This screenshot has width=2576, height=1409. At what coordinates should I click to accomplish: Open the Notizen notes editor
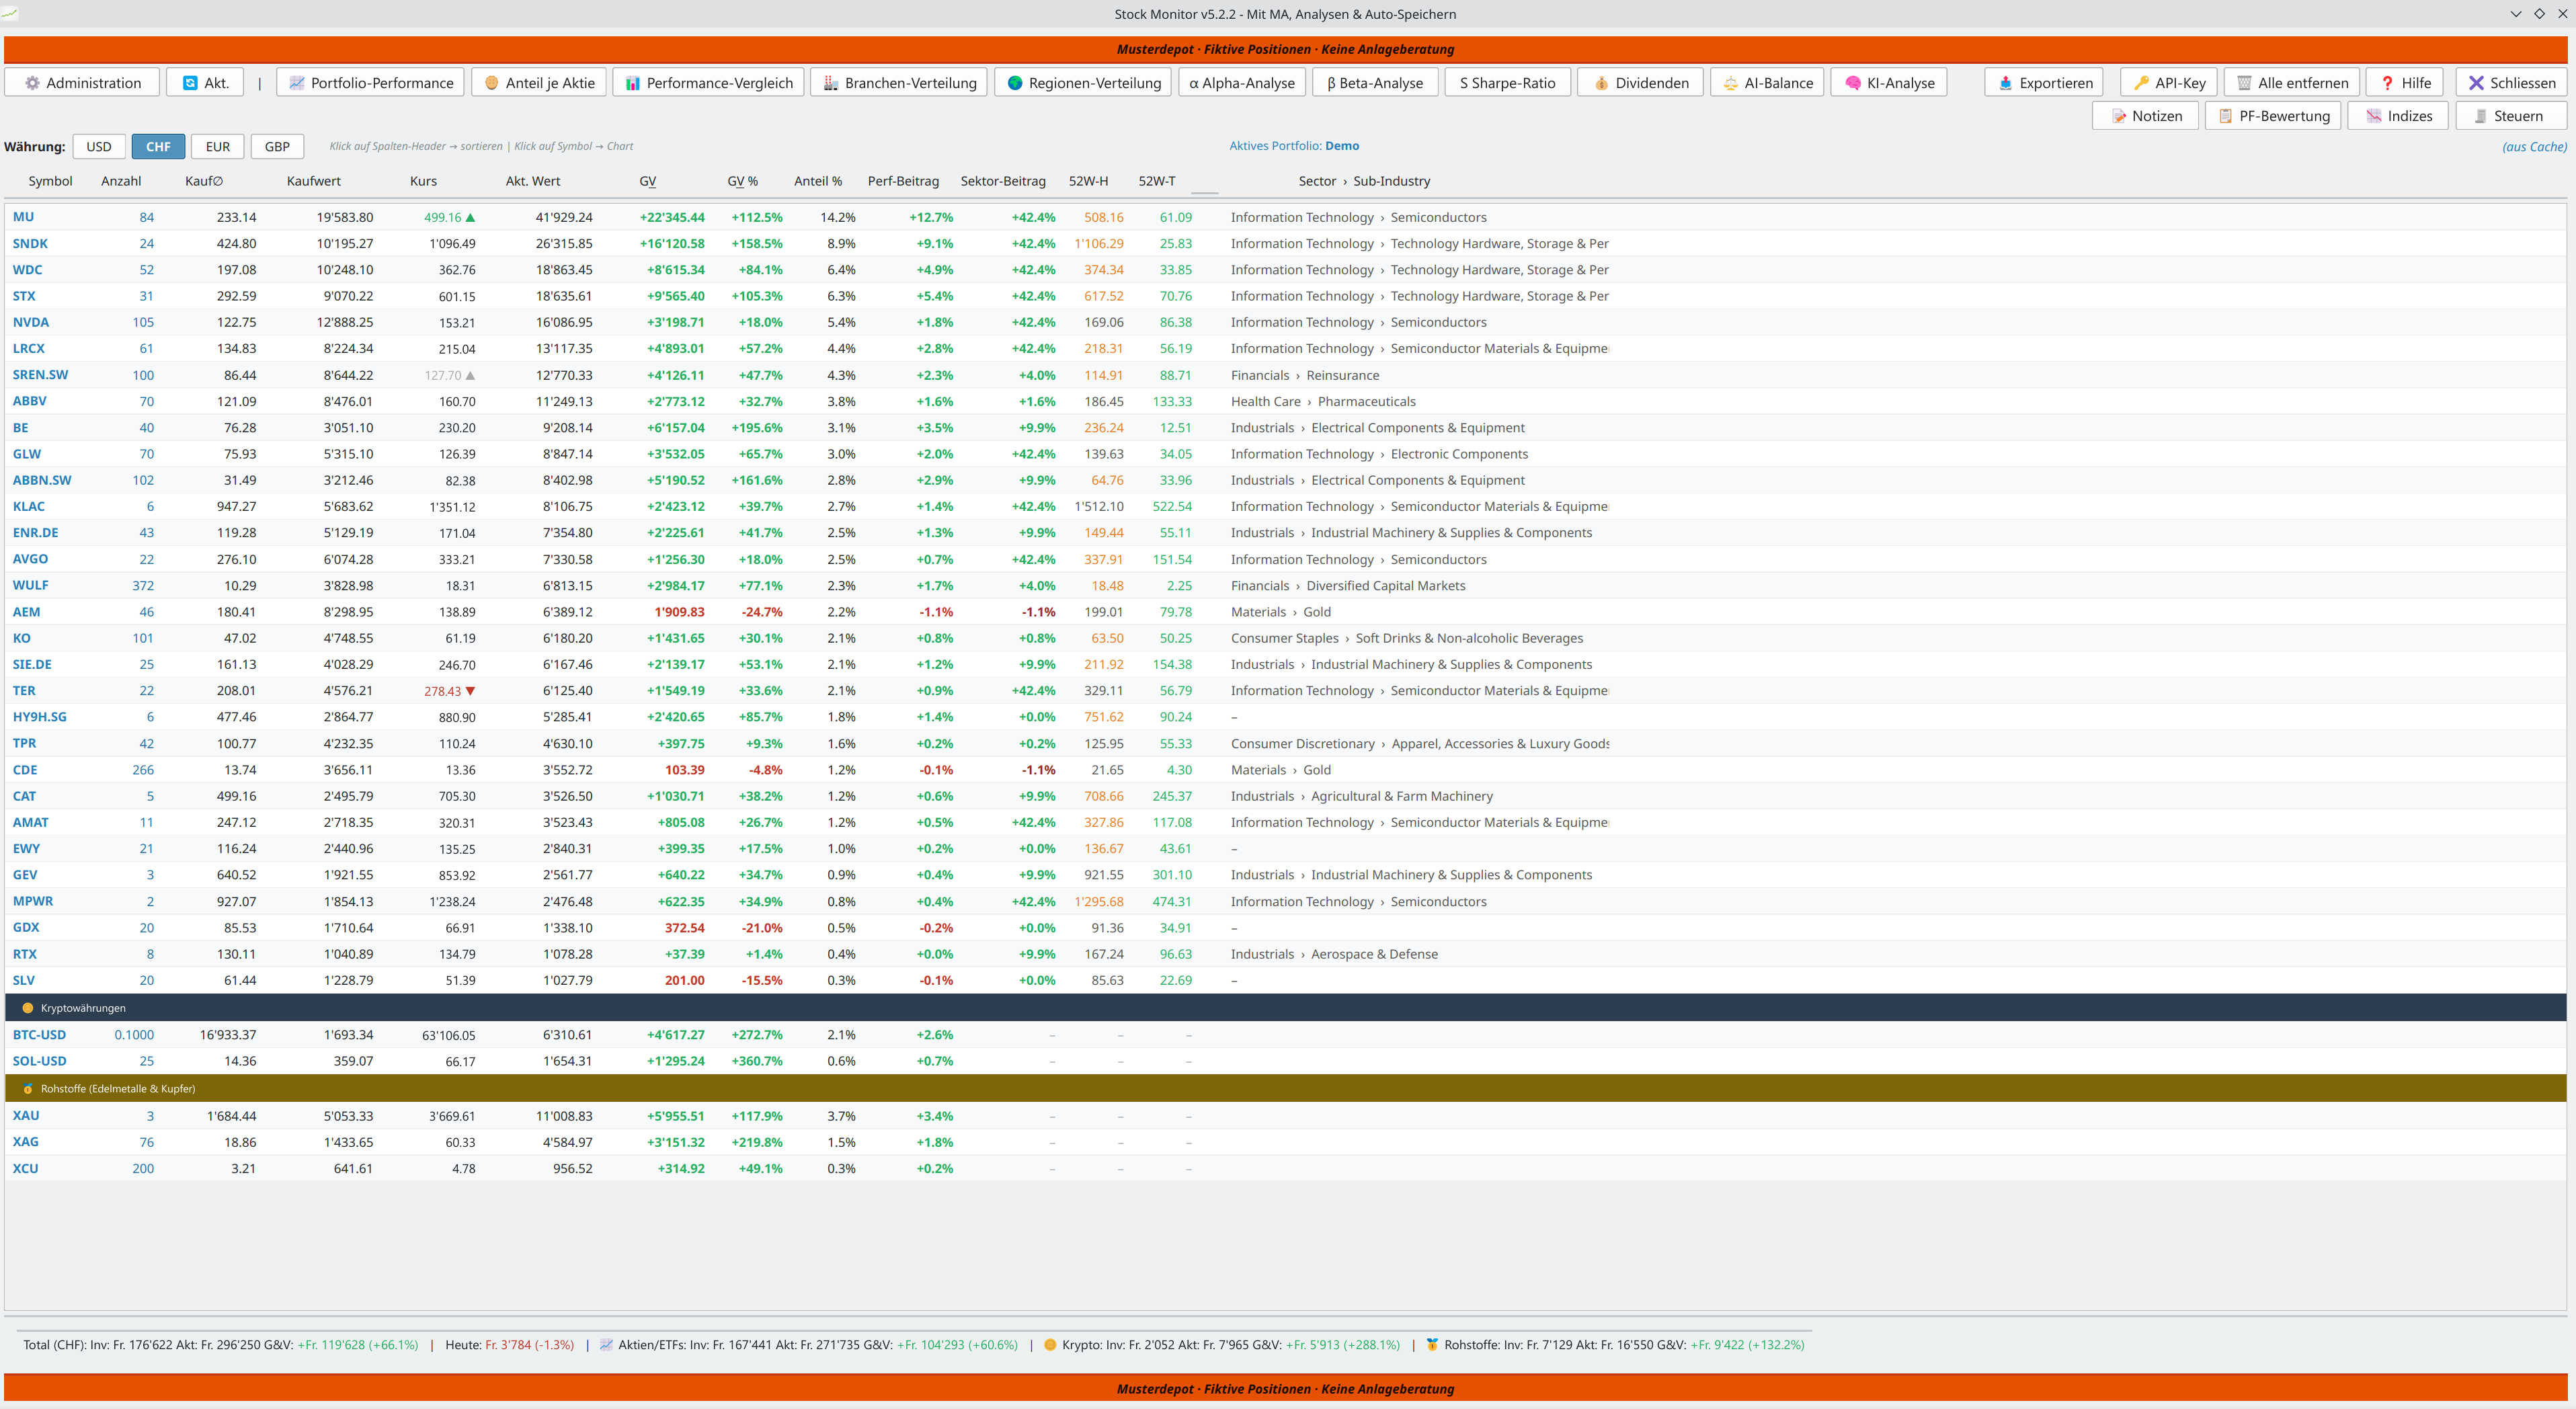[x=2145, y=116]
